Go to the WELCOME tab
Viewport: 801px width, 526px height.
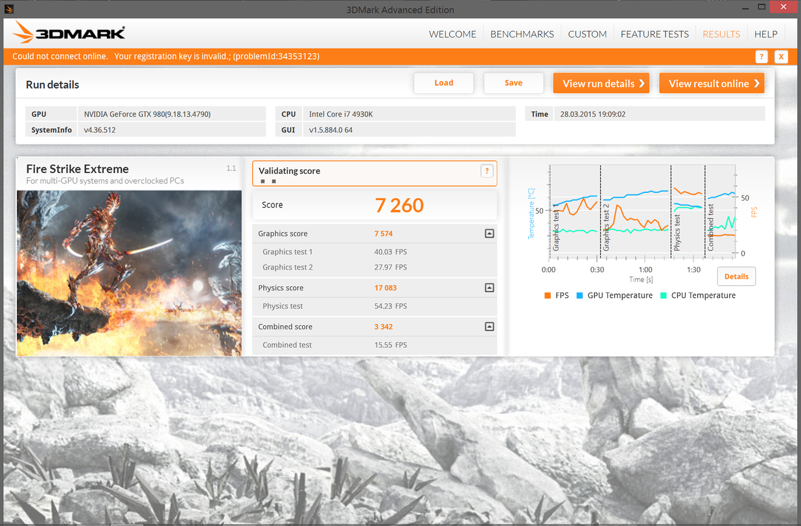pos(452,34)
